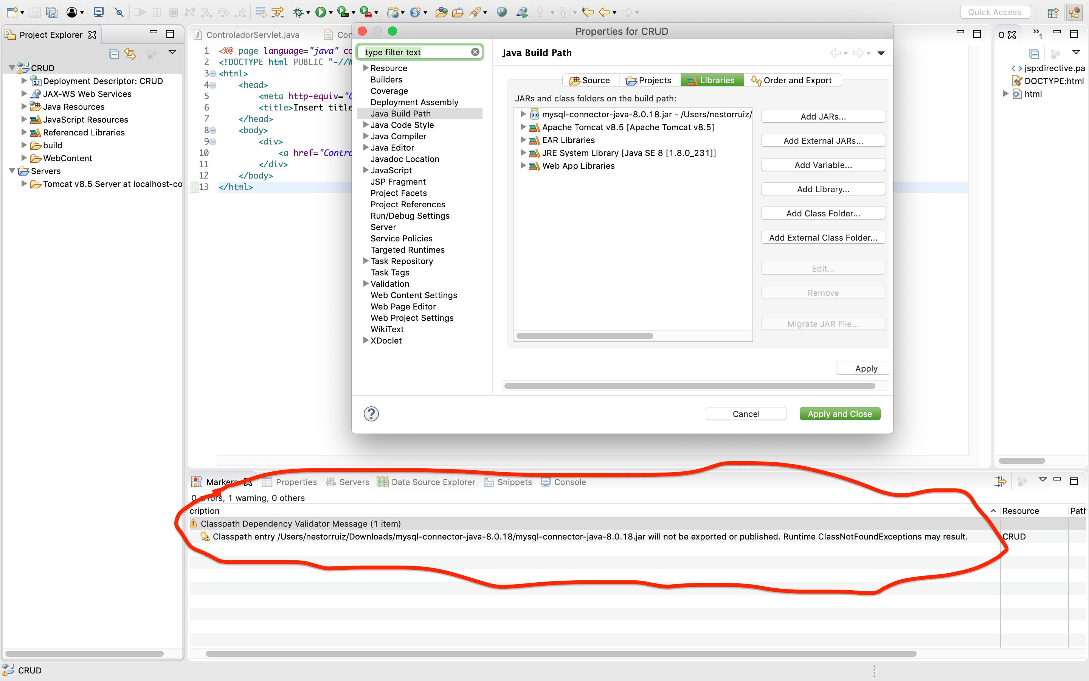1089x681 pixels.
Task: Click the Last Edit Location arrow icon
Action: tap(587, 12)
